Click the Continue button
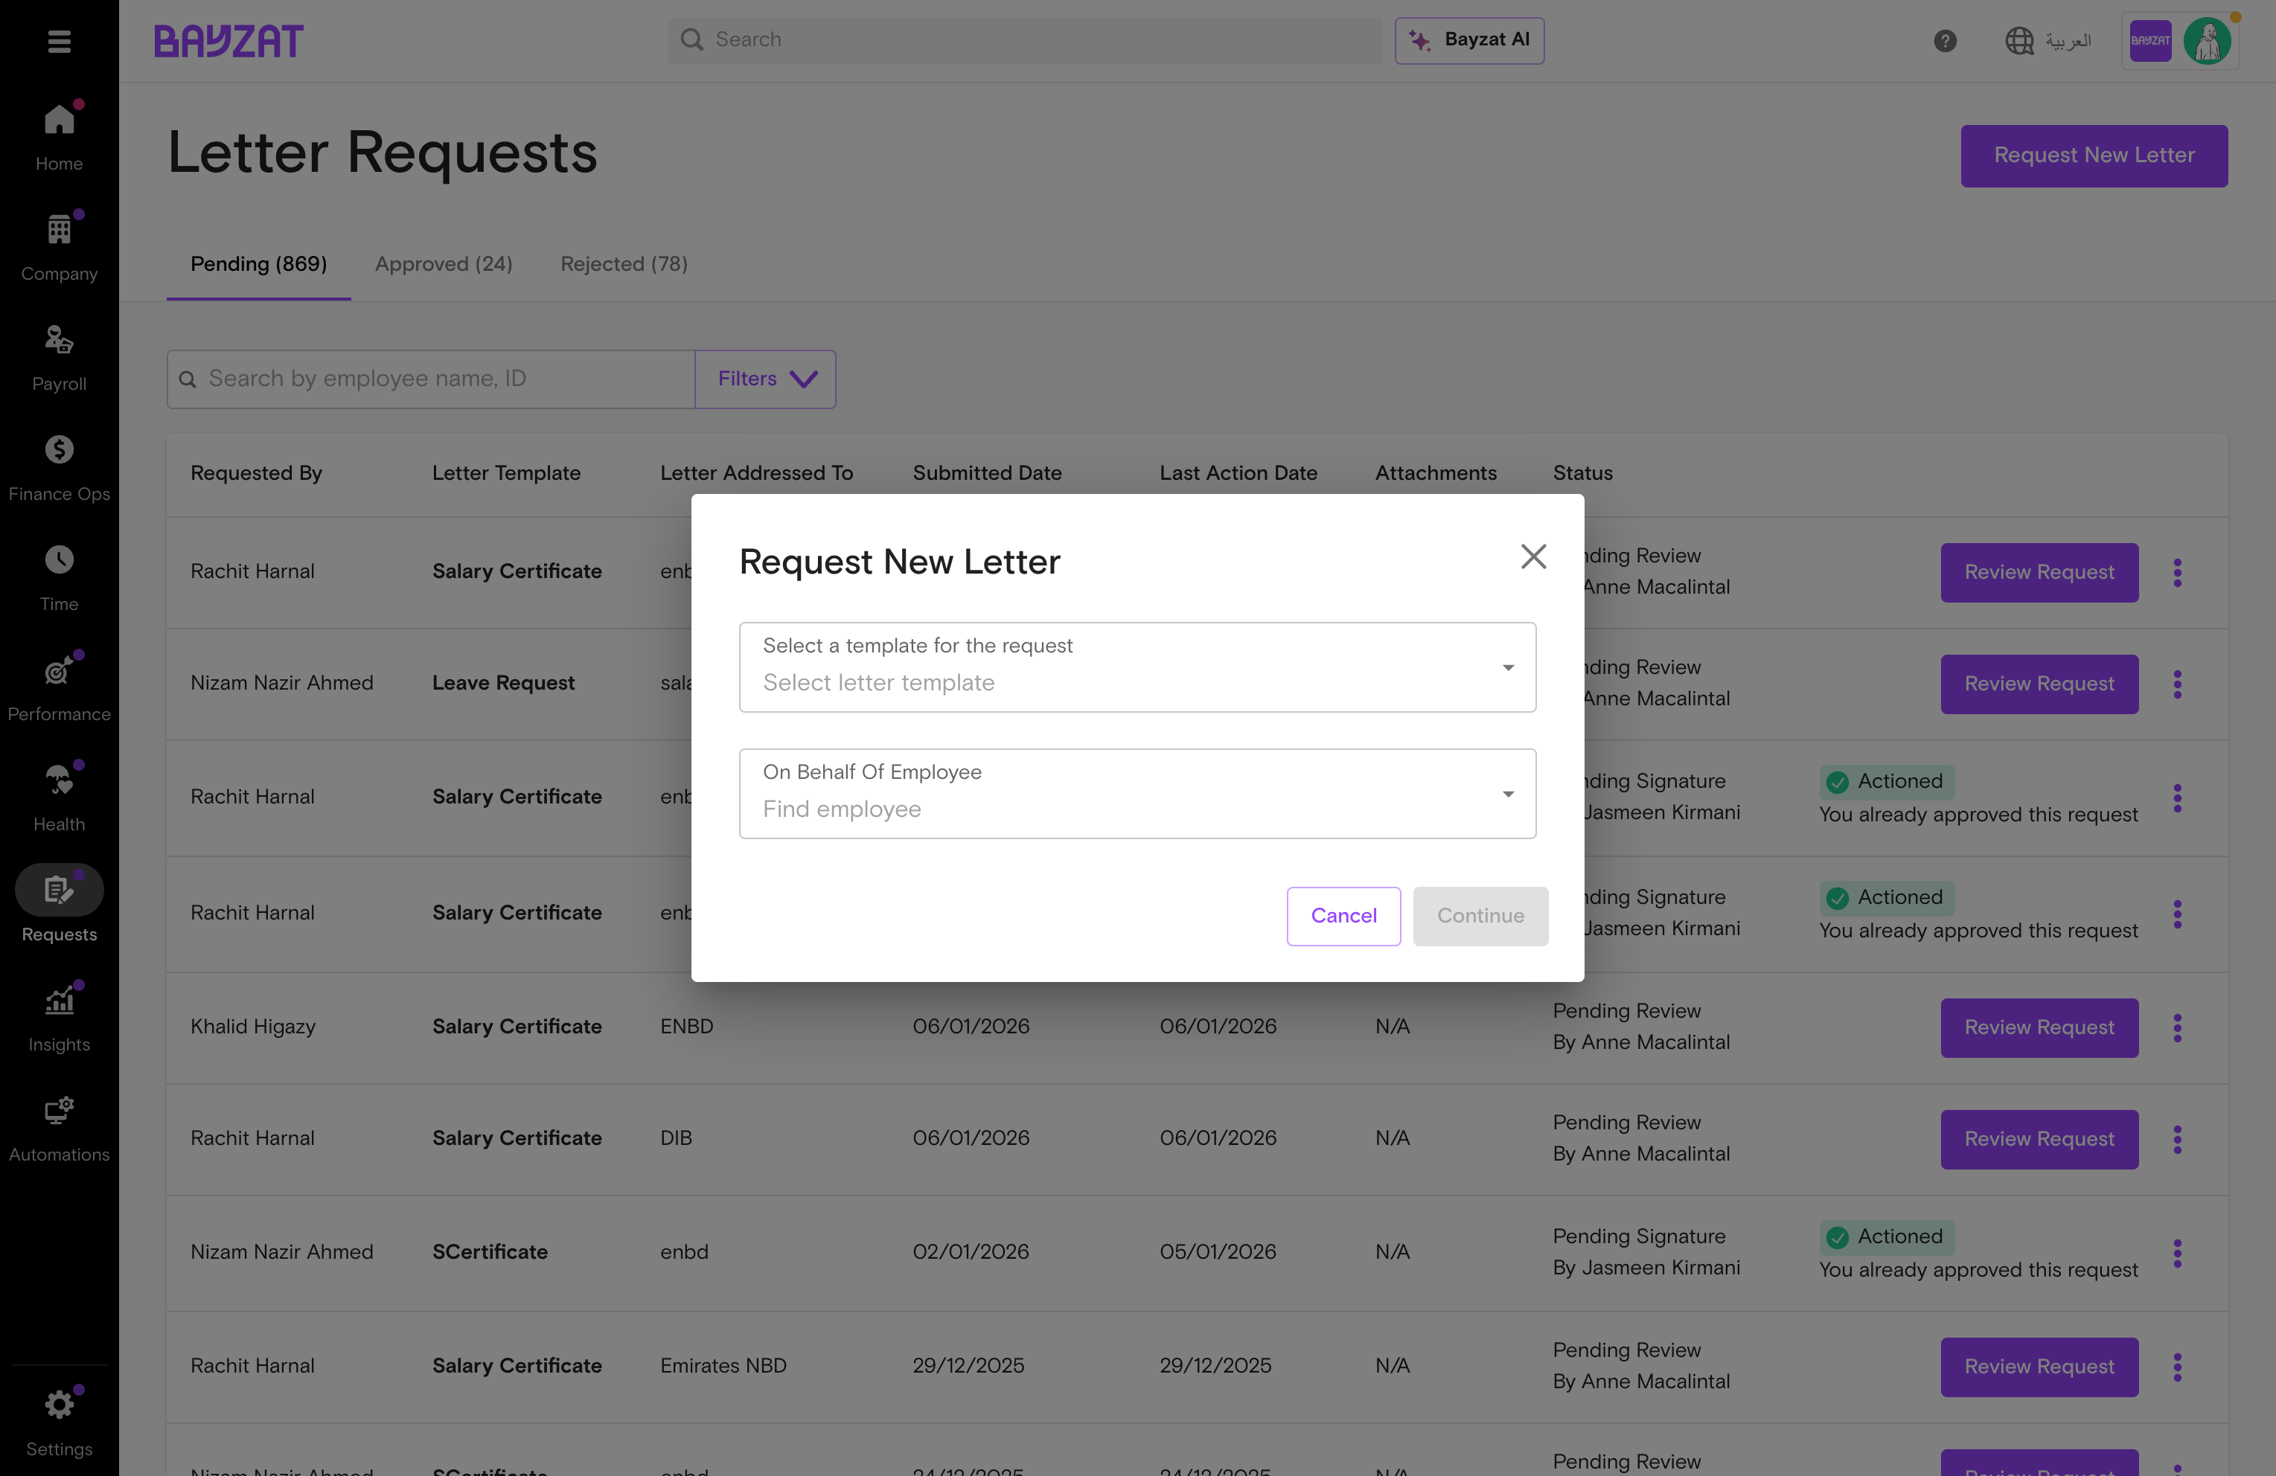This screenshot has width=2276, height=1476. pyautogui.click(x=1480, y=916)
